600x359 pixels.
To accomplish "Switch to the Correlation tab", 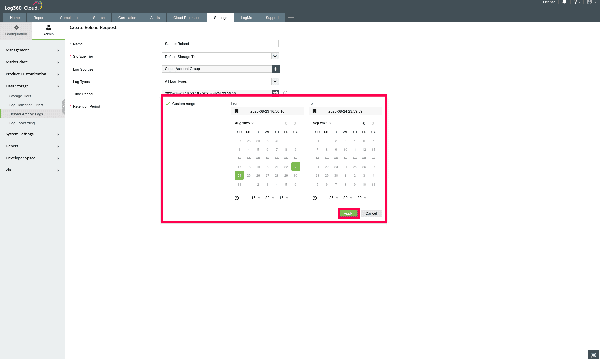I will pos(127,18).
